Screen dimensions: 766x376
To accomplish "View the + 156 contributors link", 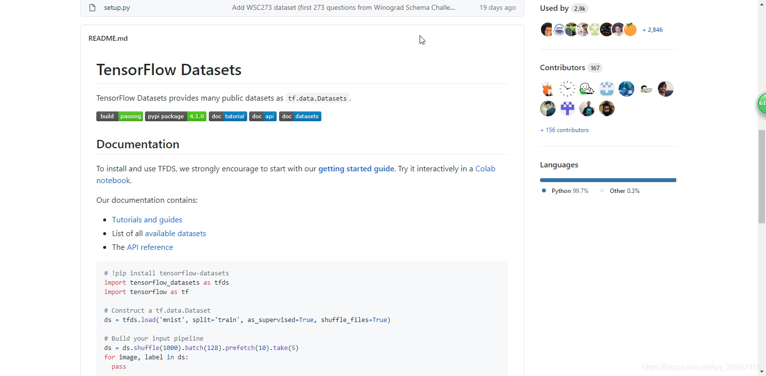I will (x=564, y=130).
